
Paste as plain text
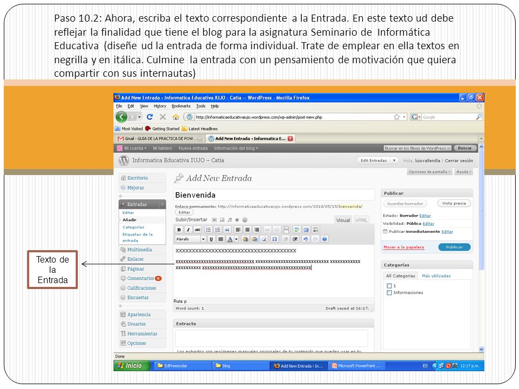(x=245, y=239)
